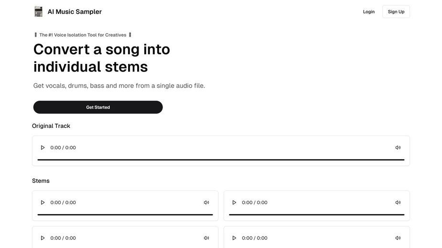Image resolution: width=442 pixels, height=248 pixels.
Task: Play the first stem in top-left card
Action: [43, 202]
